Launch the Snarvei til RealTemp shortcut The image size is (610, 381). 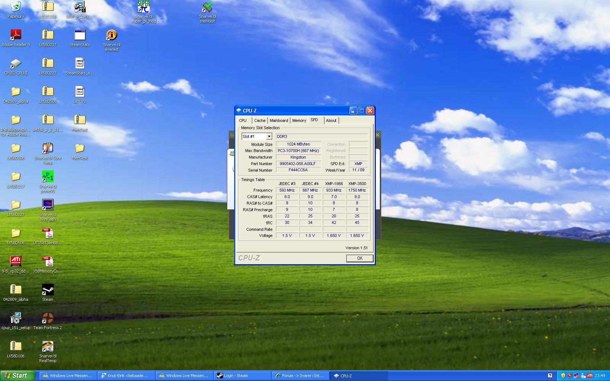pyautogui.click(x=48, y=352)
